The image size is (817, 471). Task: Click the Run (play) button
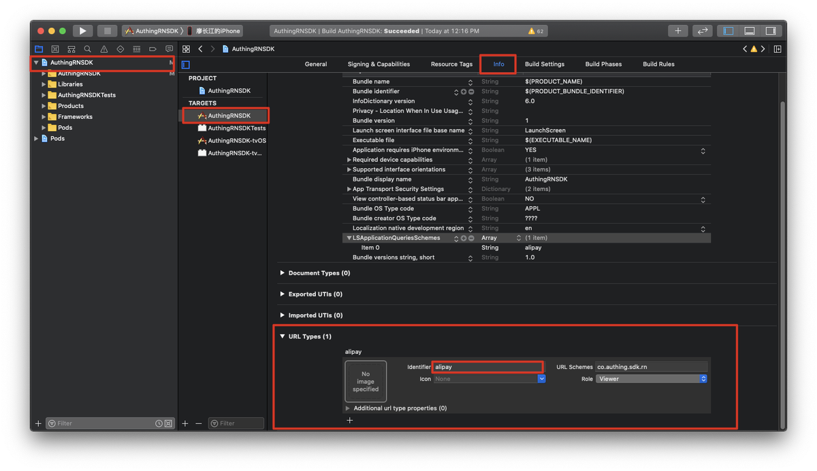point(82,31)
